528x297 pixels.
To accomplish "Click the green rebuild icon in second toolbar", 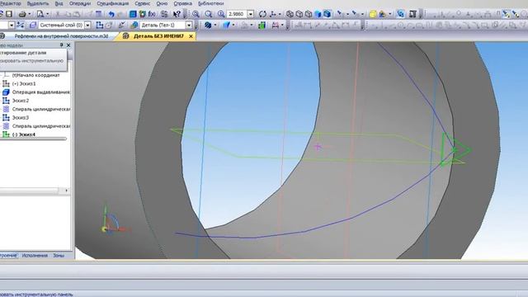I will [x=262, y=25].
